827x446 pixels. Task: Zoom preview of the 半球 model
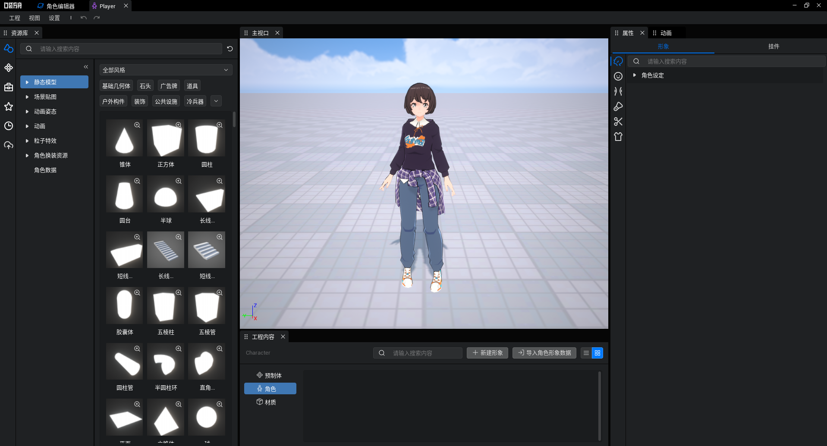[179, 181]
